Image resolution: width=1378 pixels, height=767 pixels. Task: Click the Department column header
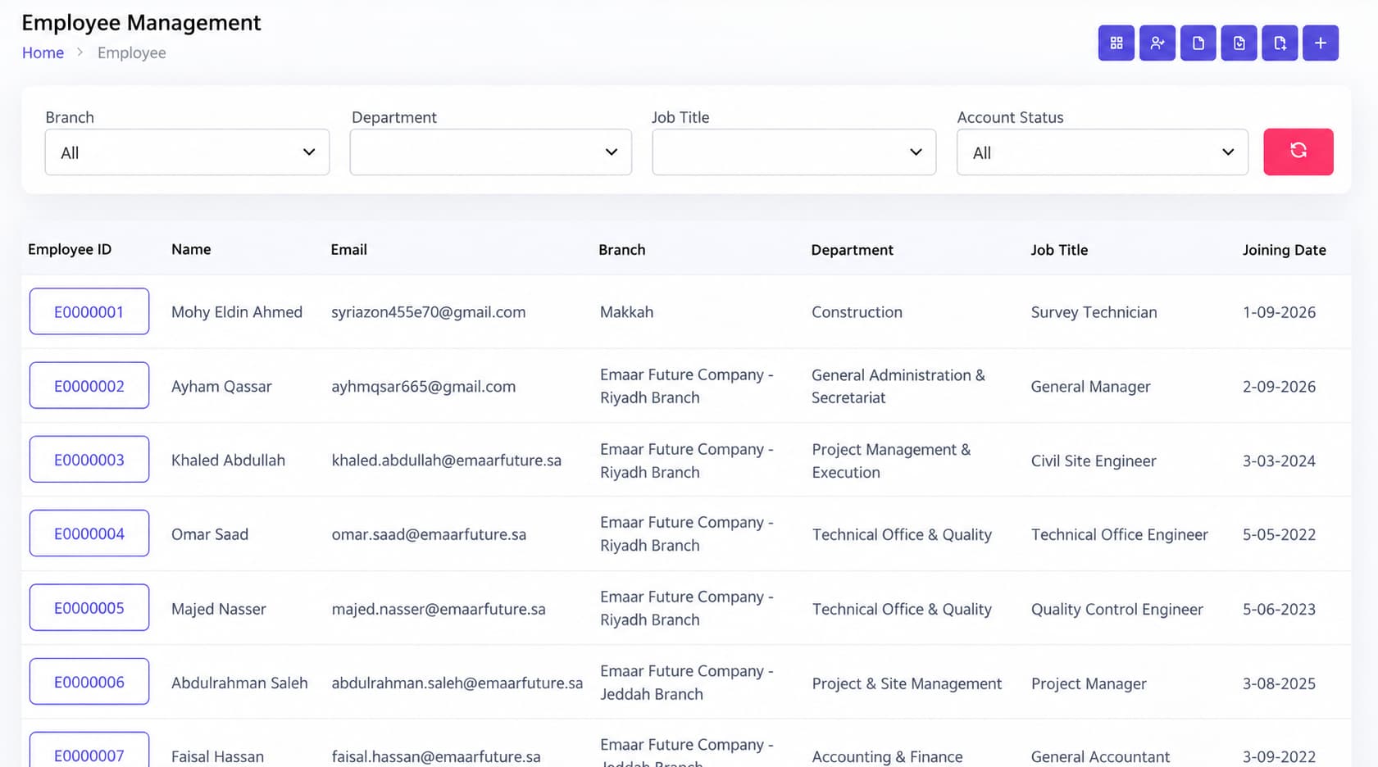click(x=852, y=250)
